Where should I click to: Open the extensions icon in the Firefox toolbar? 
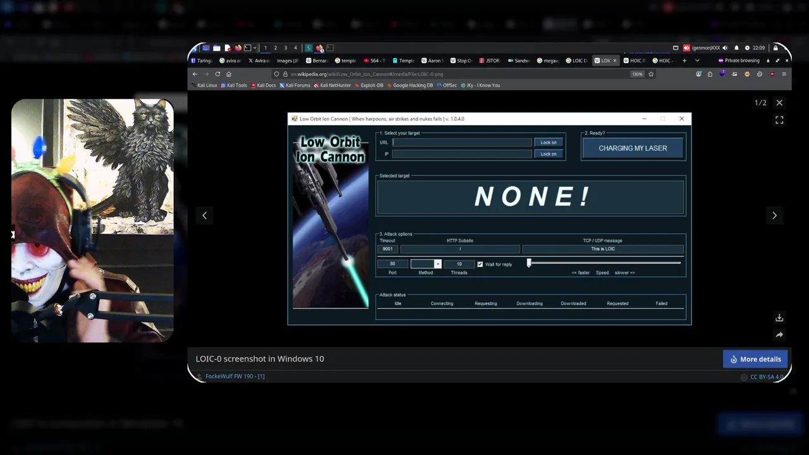(710, 74)
